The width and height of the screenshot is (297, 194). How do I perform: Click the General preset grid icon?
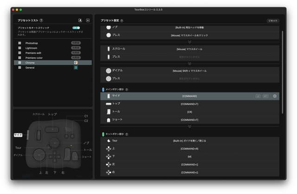pyautogui.click(x=76, y=67)
